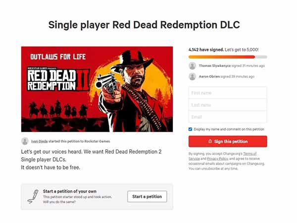The width and height of the screenshot is (297, 223).
Task: Focus the Last name input
Action: click(x=228, y=105)
